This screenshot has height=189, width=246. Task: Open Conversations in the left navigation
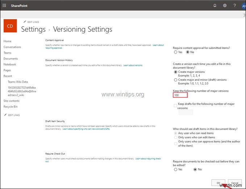point(12,47)
